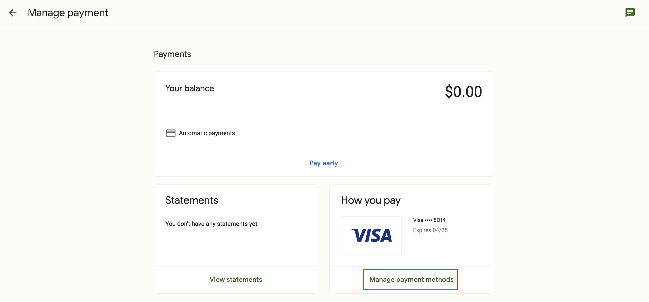Open View statements
Viewport: 649px width, 302px height.
click(x=236, y=279)
